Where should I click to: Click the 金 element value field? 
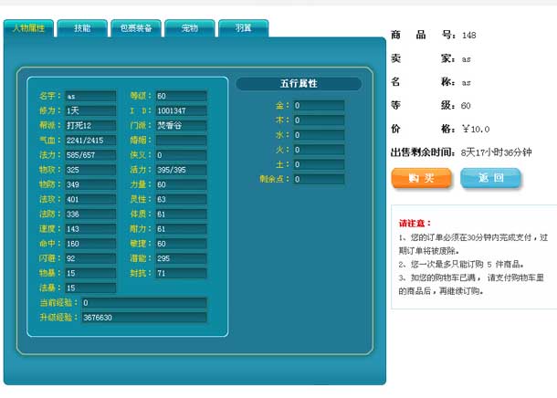[x=318, y=106]
